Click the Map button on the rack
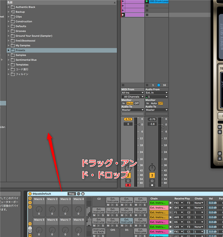223x237 pixels. (x=72, y=194)
